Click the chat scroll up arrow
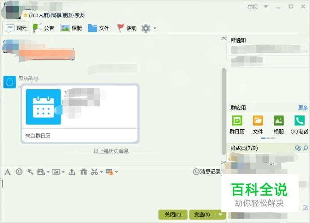Viewport: 310px width, 223px height. (224, 39)
